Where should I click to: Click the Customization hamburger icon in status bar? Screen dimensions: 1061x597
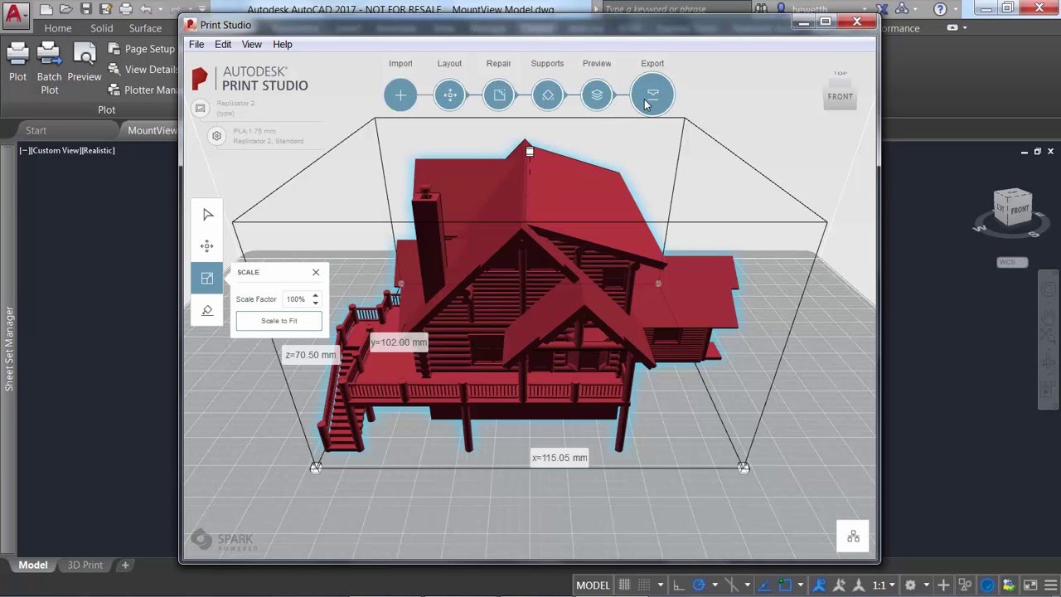click(1049, 585)
